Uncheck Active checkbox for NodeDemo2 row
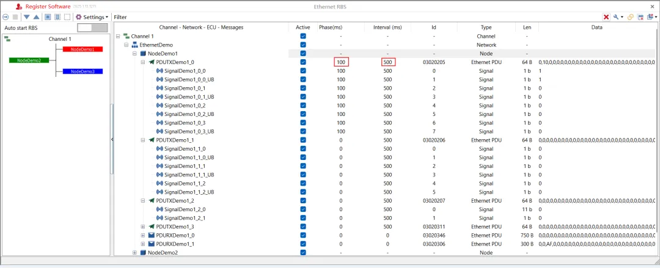This screenshot has width=660, height=268. (x=303, y=253)
